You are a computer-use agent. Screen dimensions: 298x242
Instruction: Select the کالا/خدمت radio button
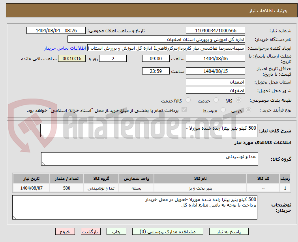tap(188, 100)
